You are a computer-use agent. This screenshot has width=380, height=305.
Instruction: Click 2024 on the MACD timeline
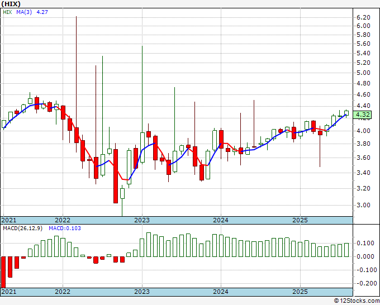[221, 292]
